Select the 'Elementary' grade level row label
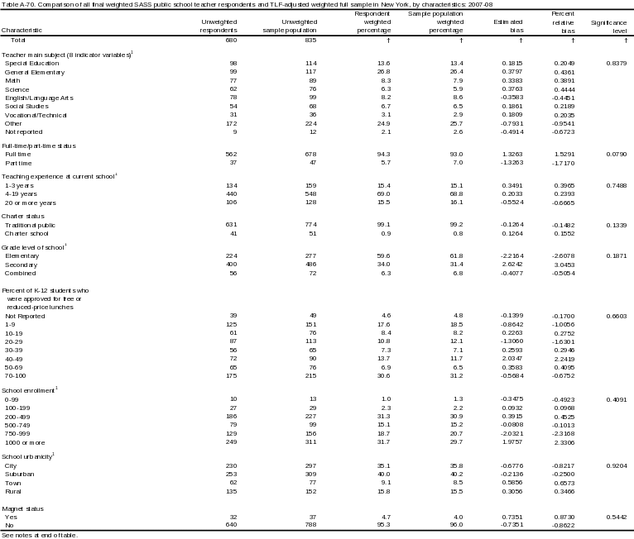Viewport: 634px width, 539px height. coord(22,256)
